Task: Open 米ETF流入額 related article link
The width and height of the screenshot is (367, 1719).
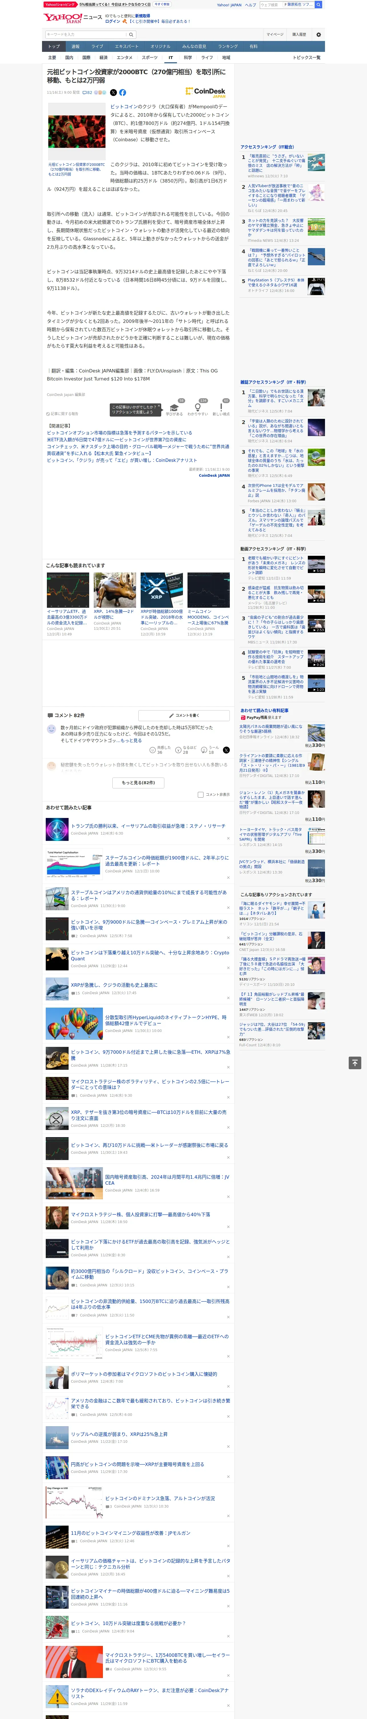Action: [x=117, y=440]
